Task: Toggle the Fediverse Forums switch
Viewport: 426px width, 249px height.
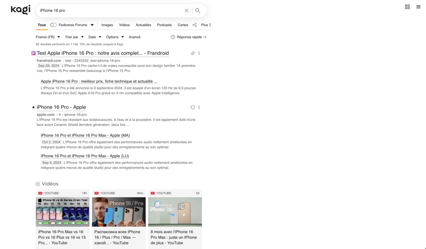Action: point(53,25)
